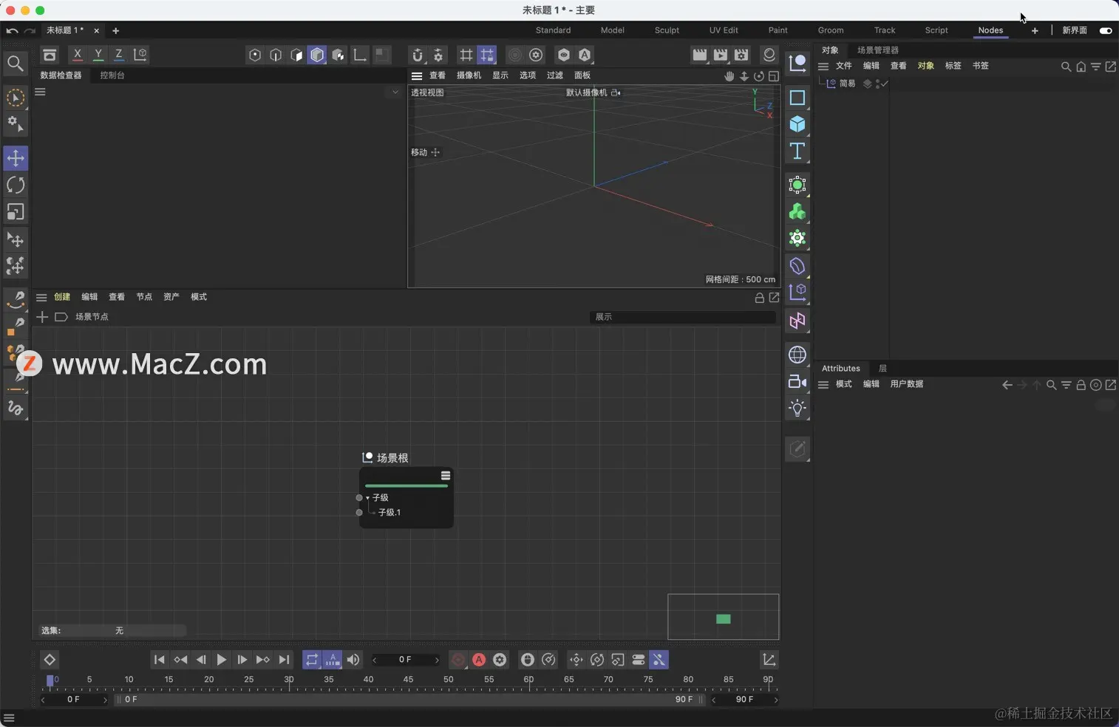Jump to the end of animation
The width and height of the screenshot is (1119, 727).
click(285, 660)
